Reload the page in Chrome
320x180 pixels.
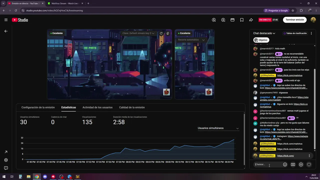(x=16, y=10)
